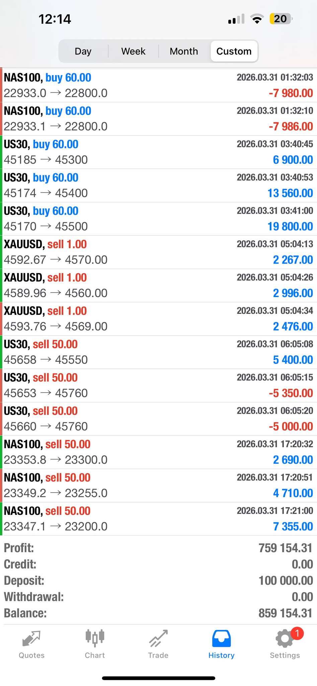Tap the Balance summary row
Viewport: 317px width, 686px height.
pos(158,613)
